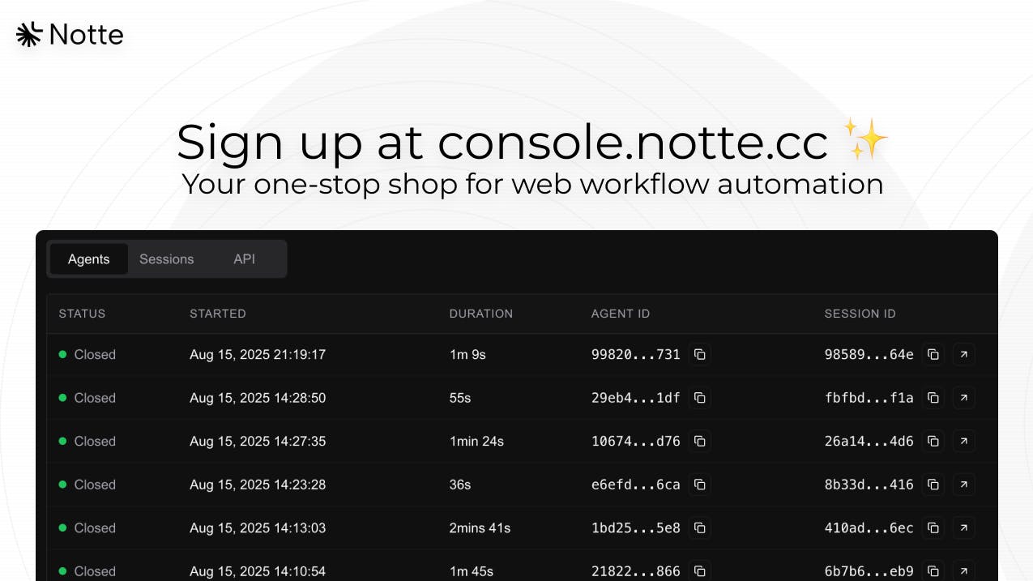Open session fbfbd...f1a via arrow icon
The height and width of the screenshot is (581, 1033).
click(x=964, y=398)
